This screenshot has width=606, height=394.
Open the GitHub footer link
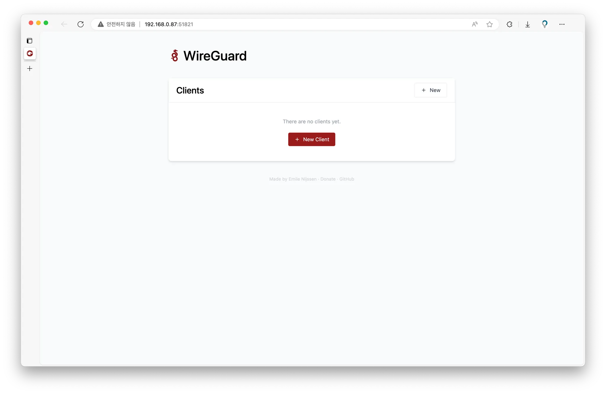click(346, 179)
